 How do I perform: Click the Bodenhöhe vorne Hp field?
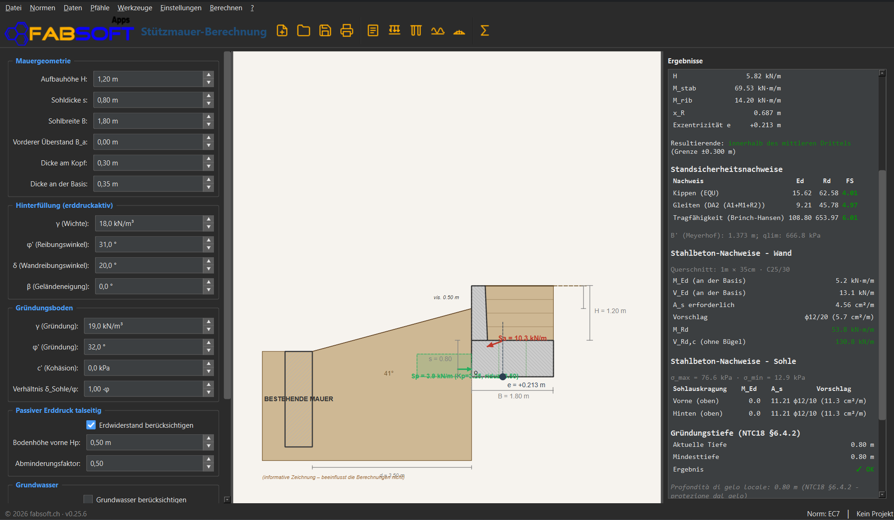[x=145, y=443]
